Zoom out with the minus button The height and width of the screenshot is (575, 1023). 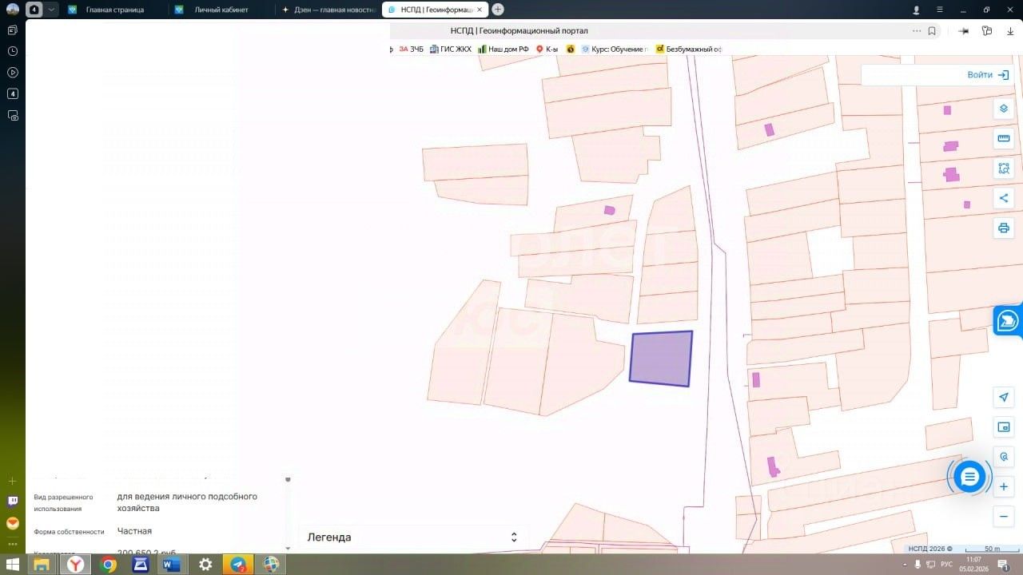[x=1004, y=517]
